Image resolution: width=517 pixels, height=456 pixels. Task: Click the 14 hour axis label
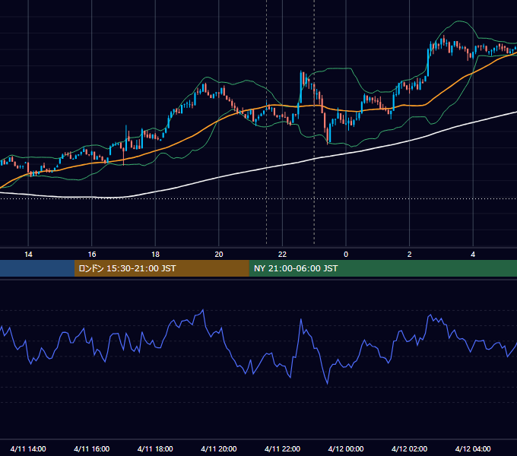[x=28, y=255]
